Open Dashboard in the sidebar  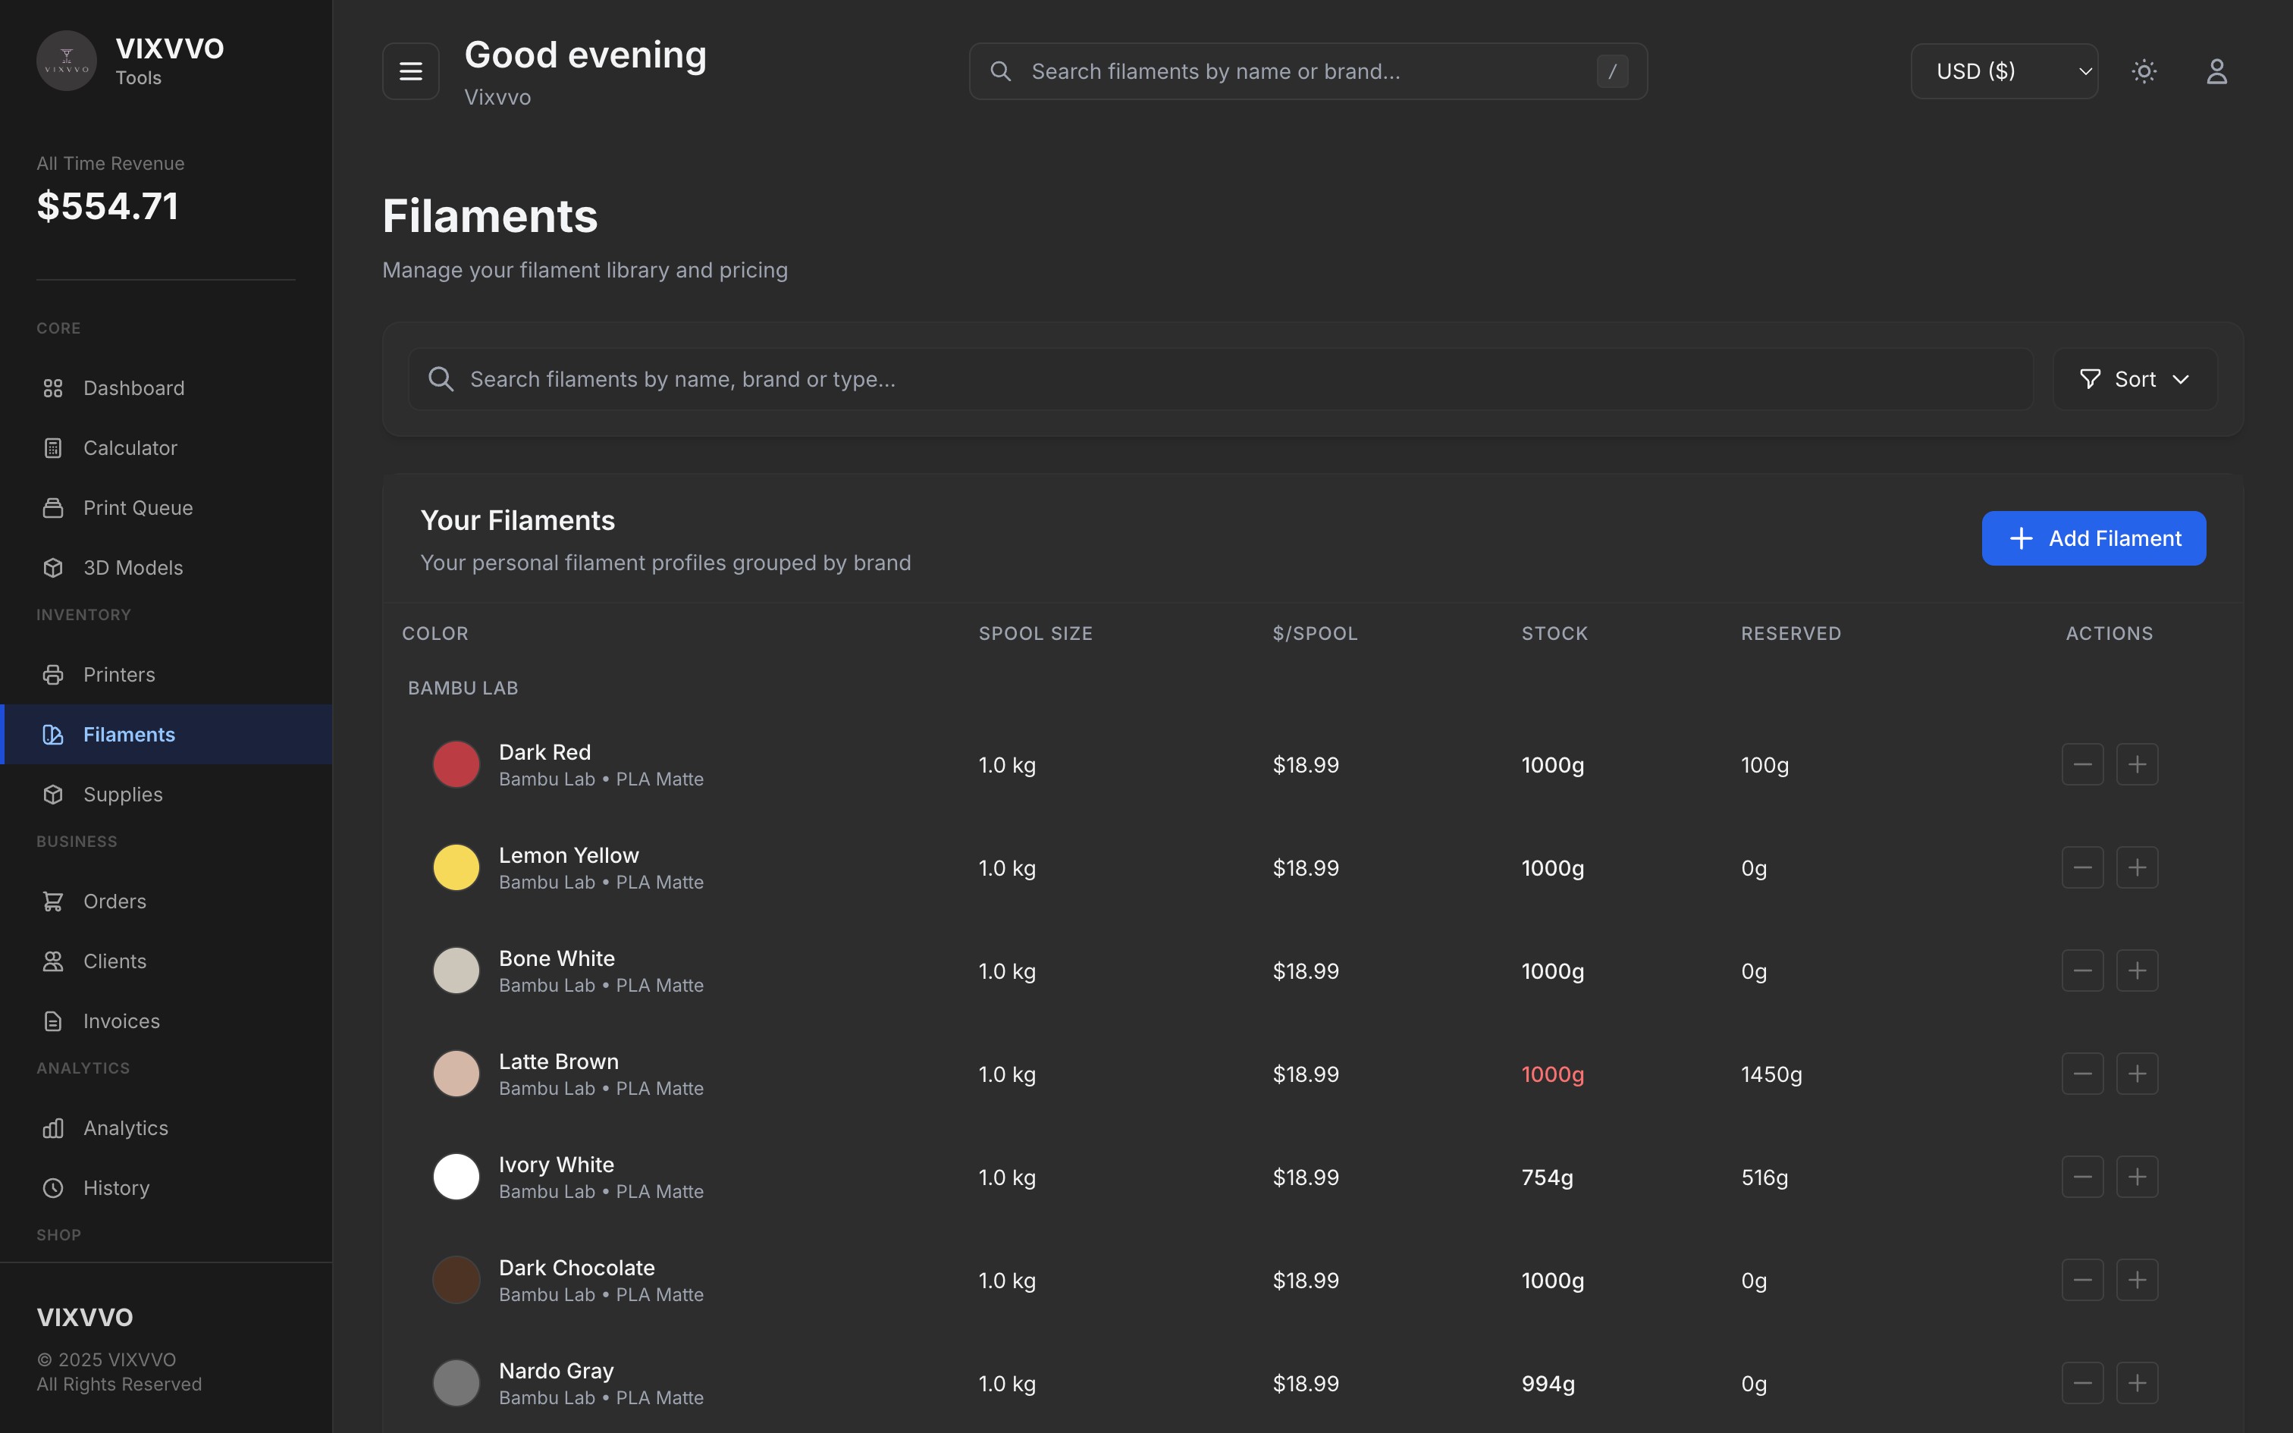tap(133, 388)
